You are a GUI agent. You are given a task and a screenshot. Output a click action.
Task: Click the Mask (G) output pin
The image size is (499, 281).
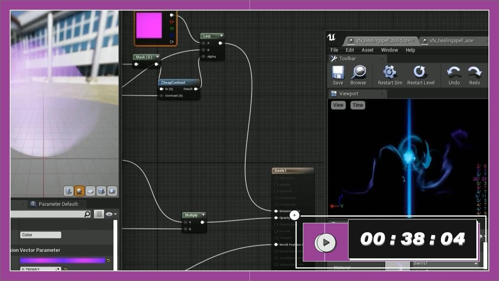pyautogui.click(x=156, y=64)
